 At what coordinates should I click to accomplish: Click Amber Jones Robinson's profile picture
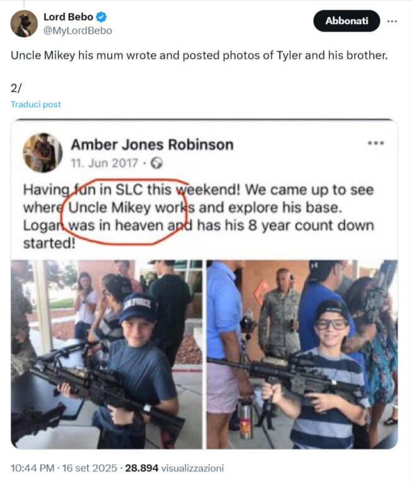click(43, 153)
